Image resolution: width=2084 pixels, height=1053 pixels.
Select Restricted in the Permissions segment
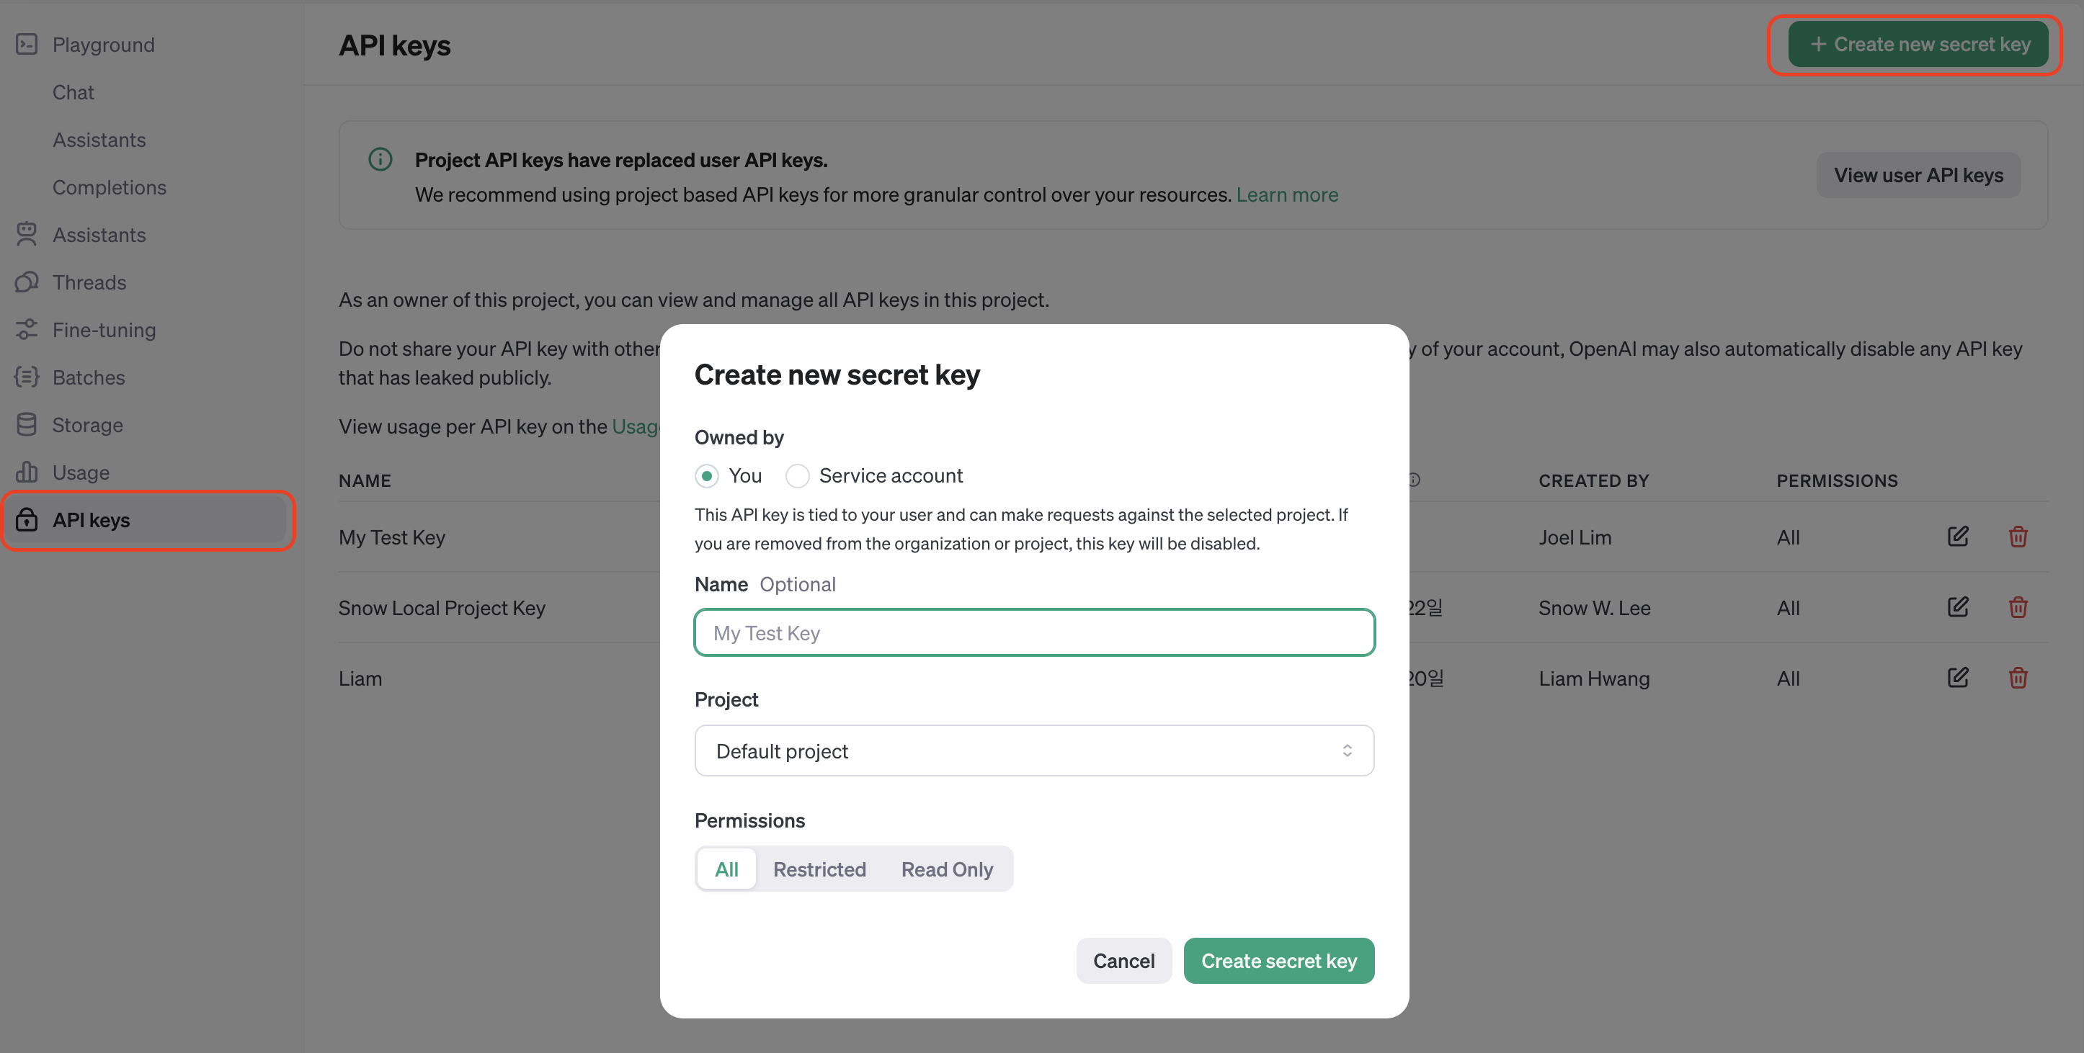coord(819,869)
